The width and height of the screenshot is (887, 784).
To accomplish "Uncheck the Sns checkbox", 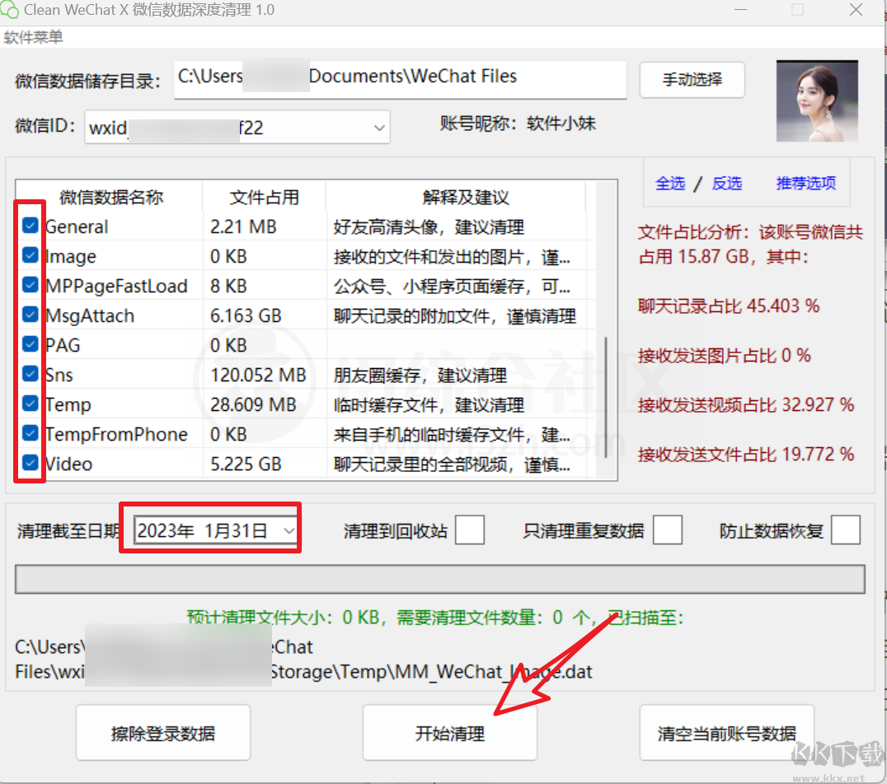I will pos(30,374).
